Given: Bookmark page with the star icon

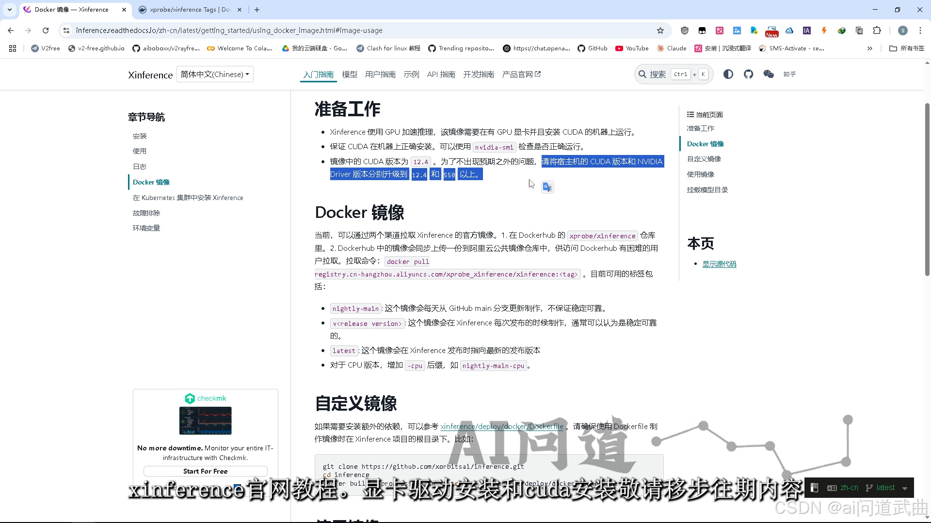Looking at the screenshot, I should point(660,31).
